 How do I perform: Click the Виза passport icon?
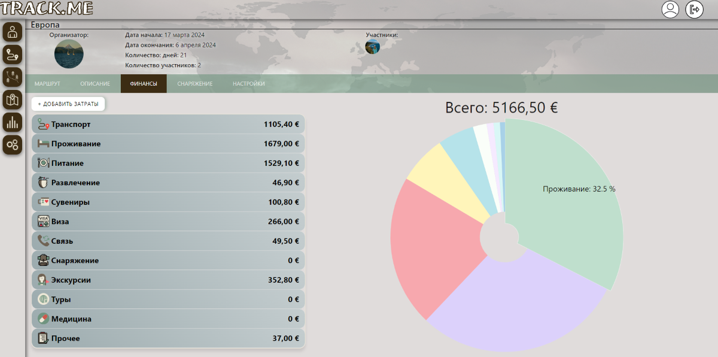click(x=43, y=222)
